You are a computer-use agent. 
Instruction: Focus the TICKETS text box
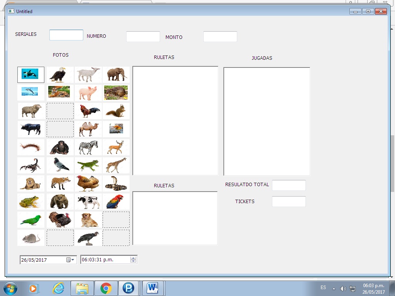289,201
